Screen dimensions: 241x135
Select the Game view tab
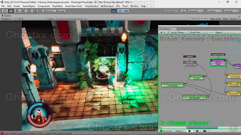tap(6, 16)
